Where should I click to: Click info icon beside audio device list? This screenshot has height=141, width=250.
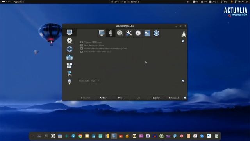pos(183,41)
